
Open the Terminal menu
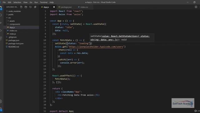(44, 2)
